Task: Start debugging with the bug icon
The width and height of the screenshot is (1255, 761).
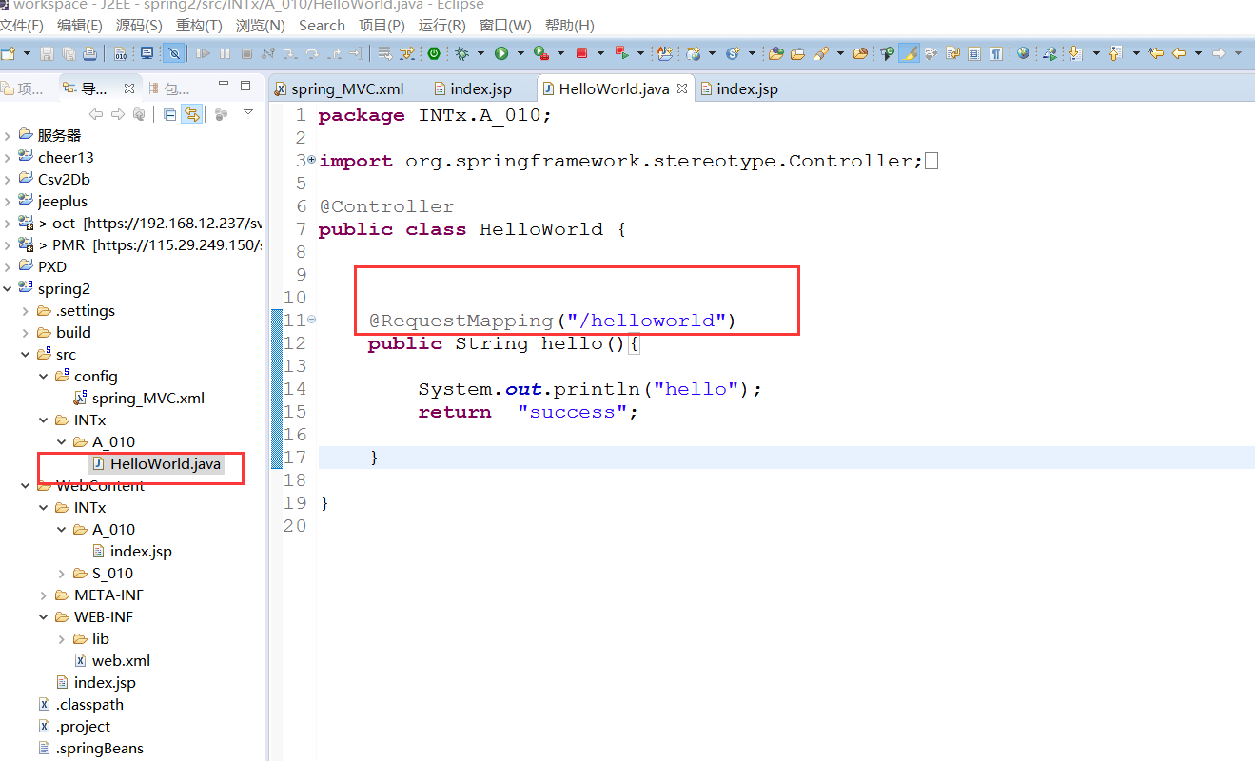Action: 461,53
